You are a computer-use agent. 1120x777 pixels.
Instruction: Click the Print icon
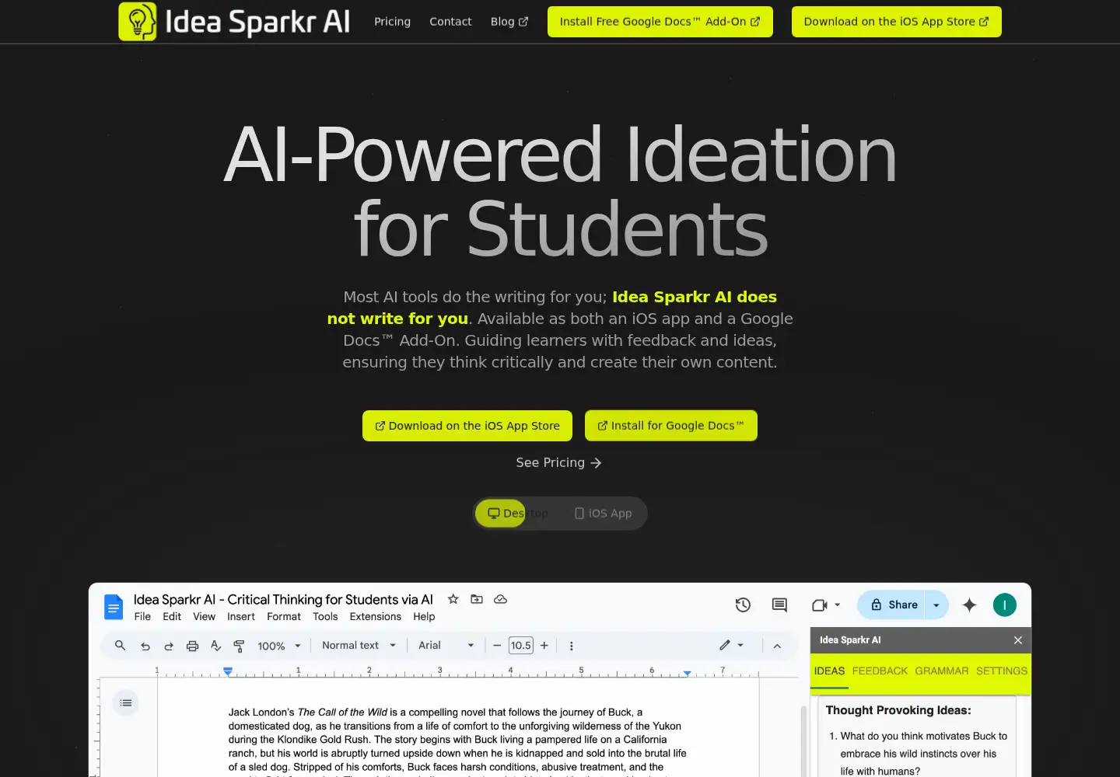tap(192, 646)
